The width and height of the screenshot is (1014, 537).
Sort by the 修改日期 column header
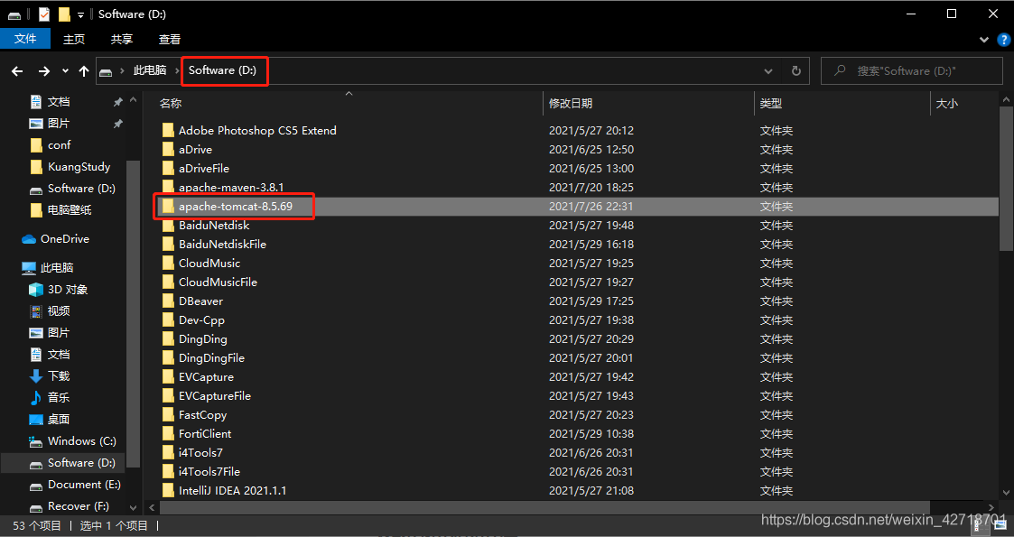[571, 104]
